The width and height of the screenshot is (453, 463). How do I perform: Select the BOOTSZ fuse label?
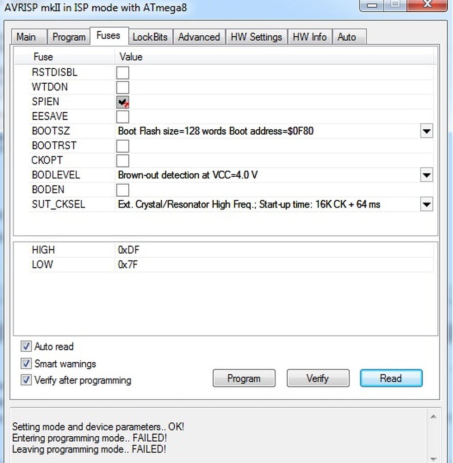click(51, 131)
